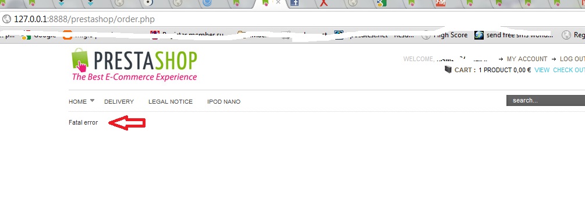This screenshot has width=585, height=219.
Task: Click the address bar URL
Action: pos(84,19)
